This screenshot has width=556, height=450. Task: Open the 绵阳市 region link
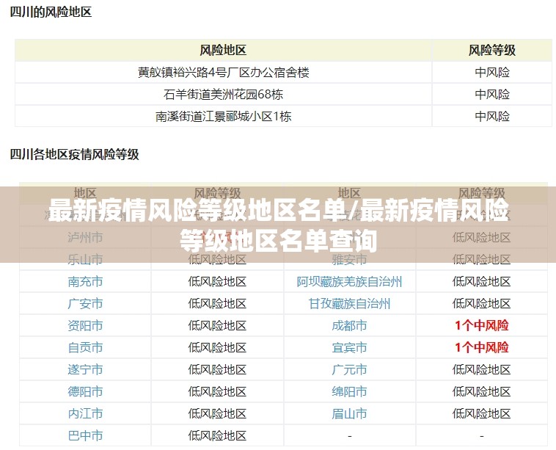tap(349, 391)
